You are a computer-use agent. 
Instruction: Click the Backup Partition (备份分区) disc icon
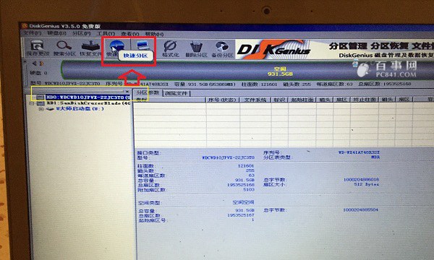(x=222, y=46)
